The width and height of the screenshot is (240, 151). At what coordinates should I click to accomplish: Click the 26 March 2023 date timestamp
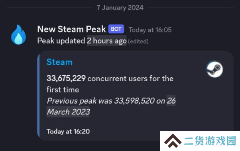point(171,101)
